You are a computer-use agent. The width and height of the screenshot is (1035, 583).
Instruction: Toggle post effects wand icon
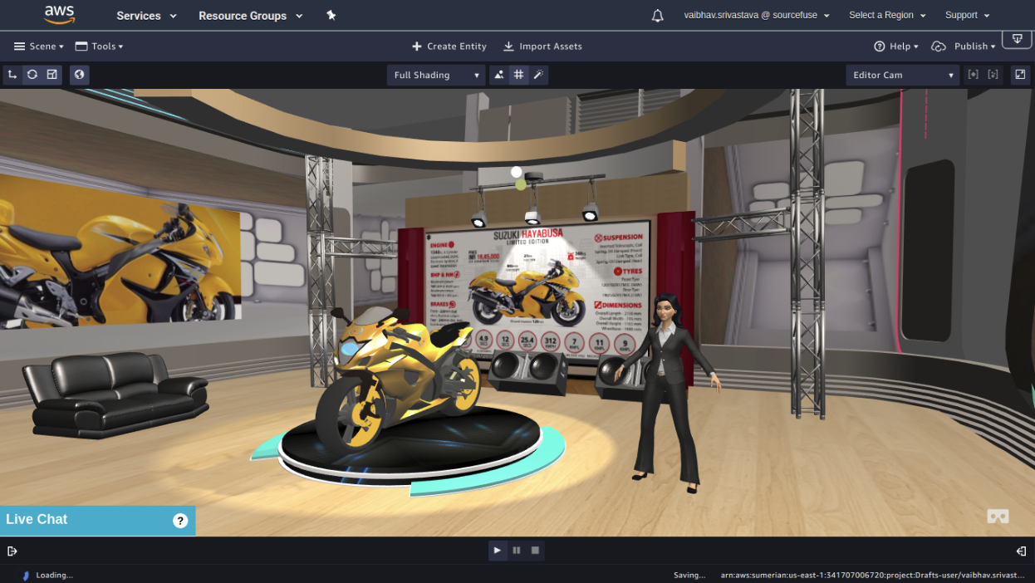[x=538, y=75]
